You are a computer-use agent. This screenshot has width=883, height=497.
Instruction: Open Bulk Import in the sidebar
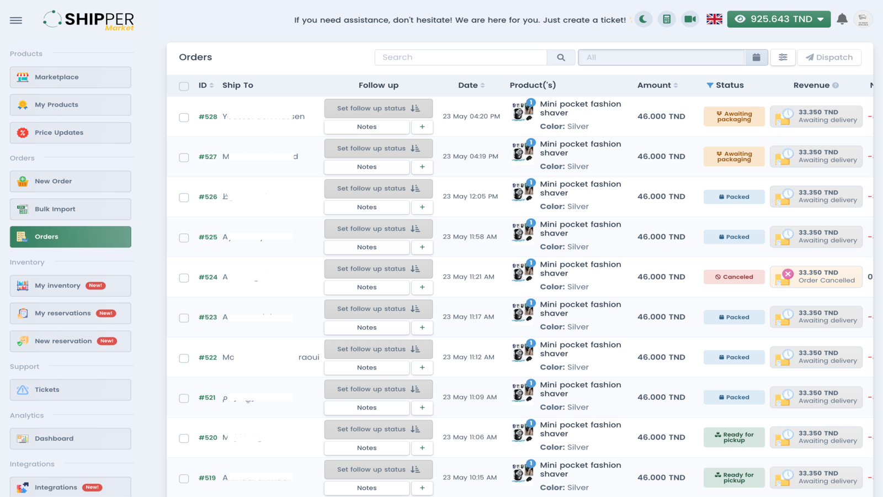click(x=71, y=209)
